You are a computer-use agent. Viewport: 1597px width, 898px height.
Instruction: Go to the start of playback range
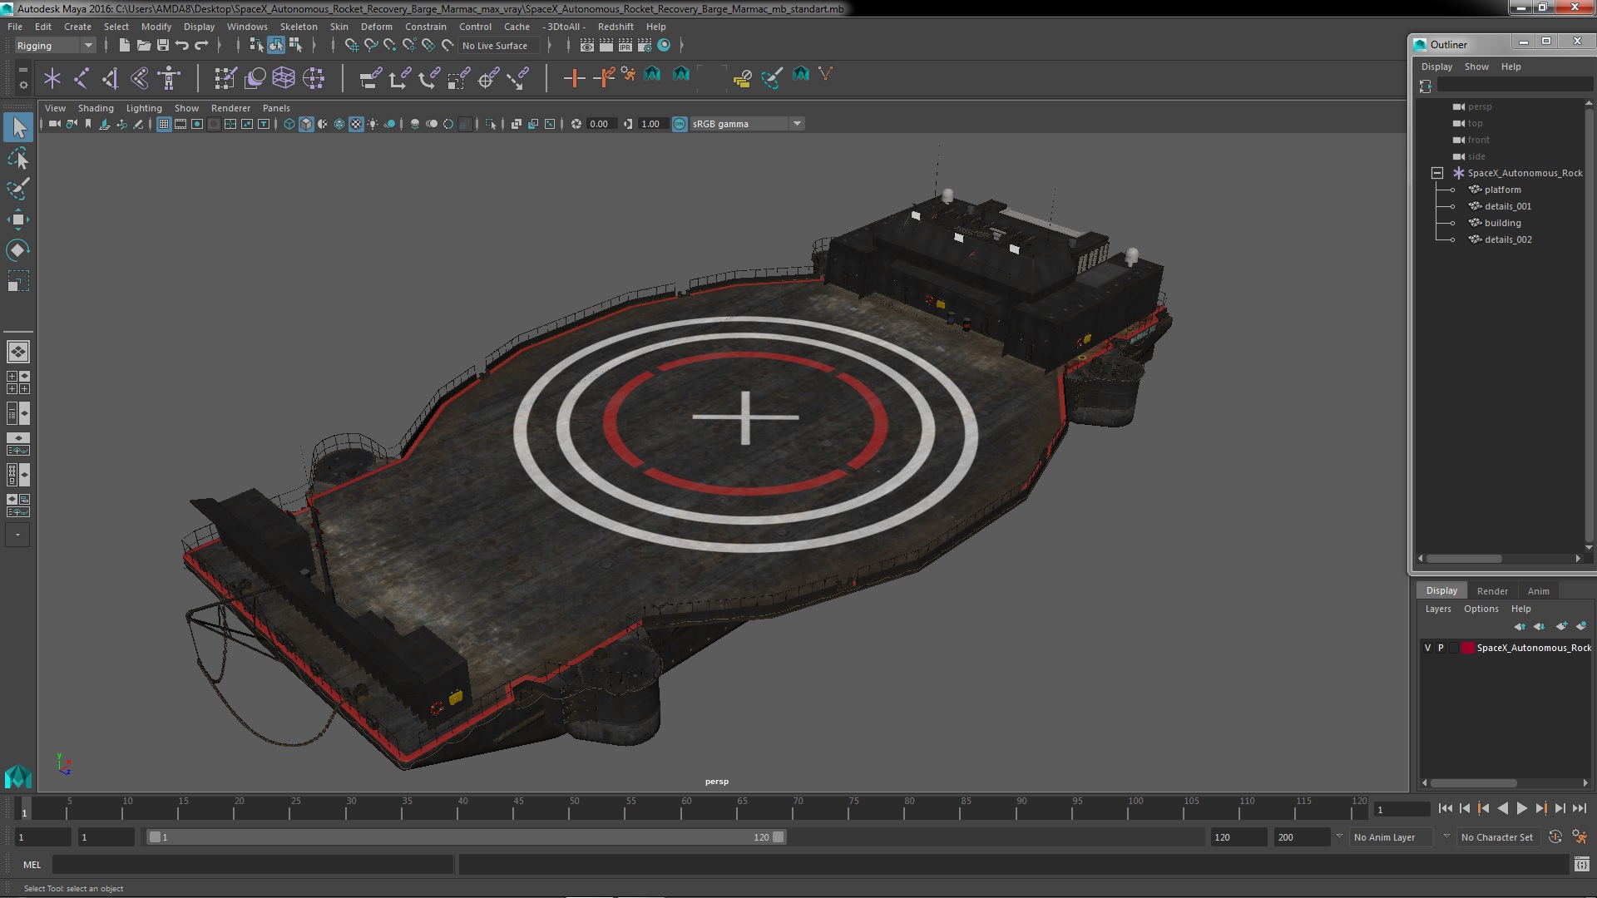point(1445,808)
